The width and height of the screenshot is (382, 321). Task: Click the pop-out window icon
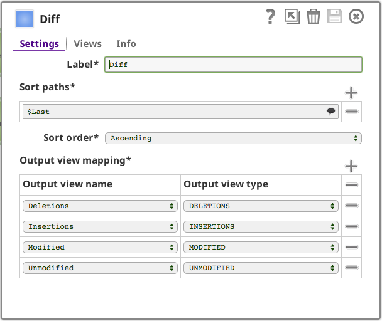point(292,17)
